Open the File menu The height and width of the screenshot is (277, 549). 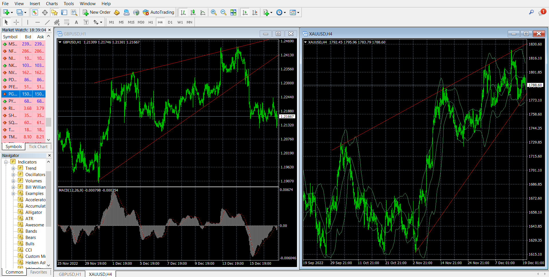[x=5, y=4]
